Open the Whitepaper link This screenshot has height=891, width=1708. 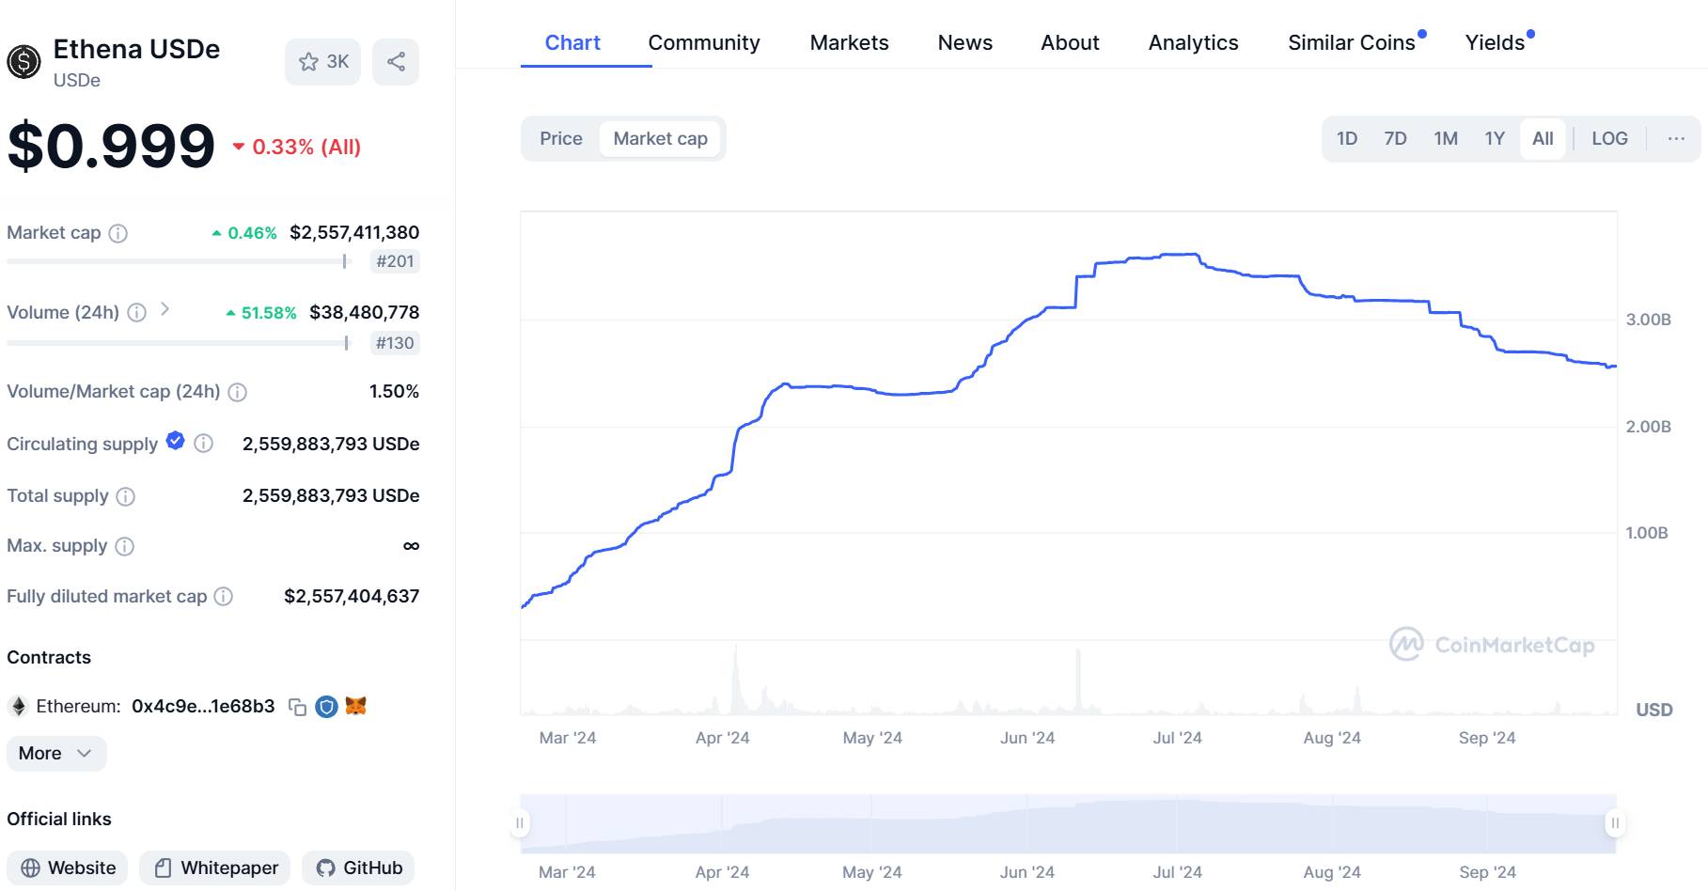click(x=215, y=868)
